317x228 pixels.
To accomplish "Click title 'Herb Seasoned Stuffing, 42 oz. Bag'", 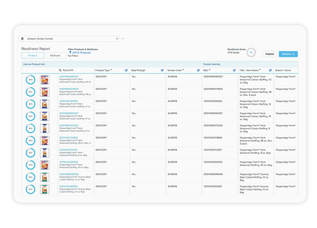I will click(256, 163).
